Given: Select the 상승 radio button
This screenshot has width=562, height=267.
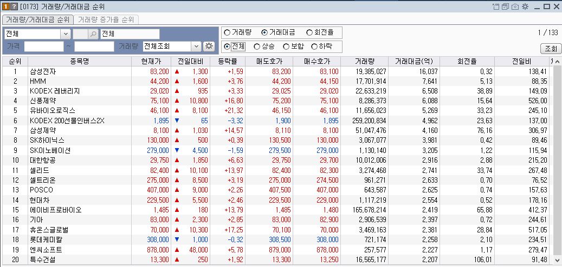Looking at the screenshot, I should 257,46.
